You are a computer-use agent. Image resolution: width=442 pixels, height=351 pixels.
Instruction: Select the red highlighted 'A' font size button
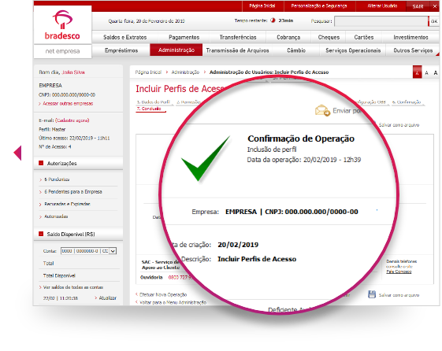(418, 72)
